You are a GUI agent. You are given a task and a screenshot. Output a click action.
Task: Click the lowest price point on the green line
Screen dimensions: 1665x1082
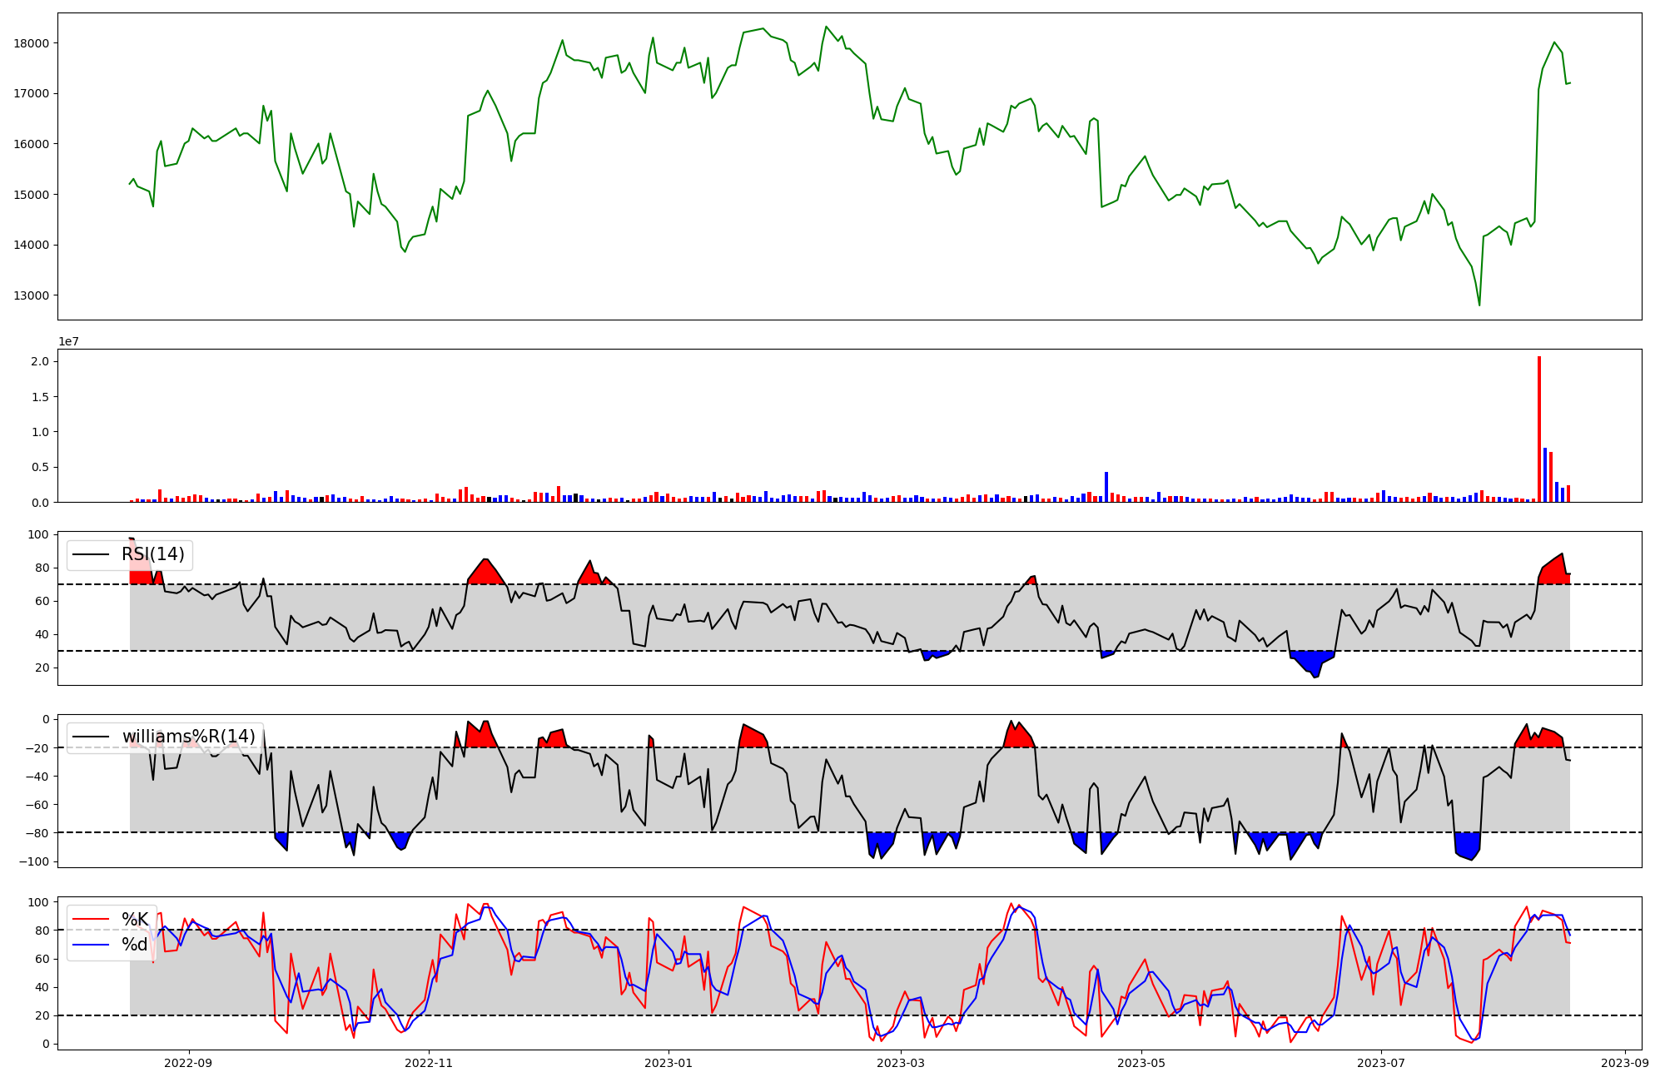1479,305
